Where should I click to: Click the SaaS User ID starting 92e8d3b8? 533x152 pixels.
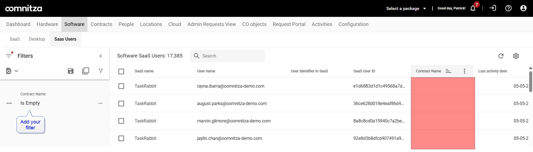(x=379, y=138)
